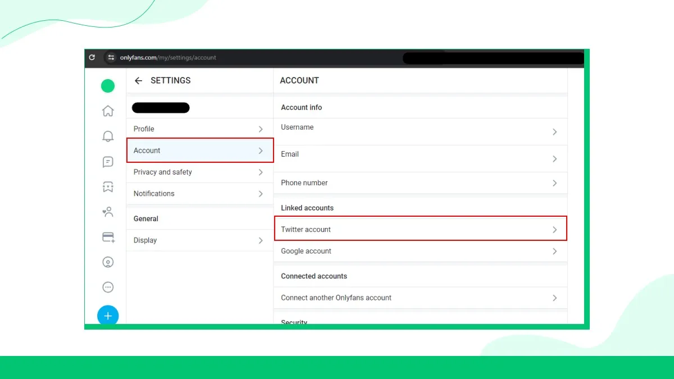674x379 pixels.
Task: Open the My profile icon in the sidebar
Action: point(108,262)
